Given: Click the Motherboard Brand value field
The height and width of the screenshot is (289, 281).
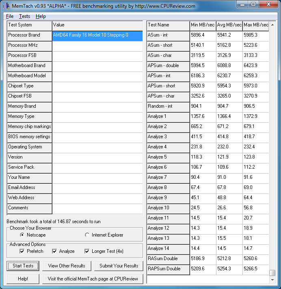Looking at the screenshot, I should [x=97, y=67].
